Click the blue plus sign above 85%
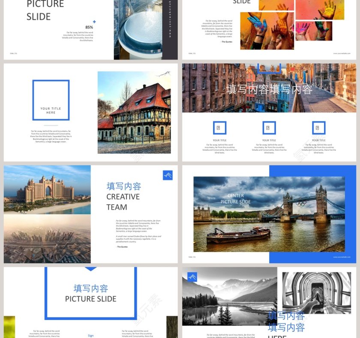 (94, 22)
